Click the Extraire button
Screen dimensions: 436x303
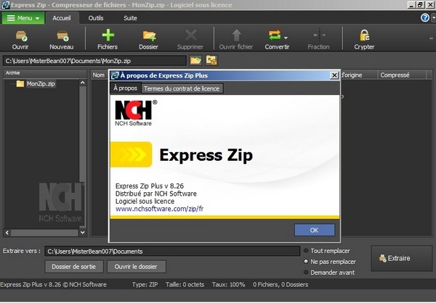pyautogui.click(x=402, y=258)
